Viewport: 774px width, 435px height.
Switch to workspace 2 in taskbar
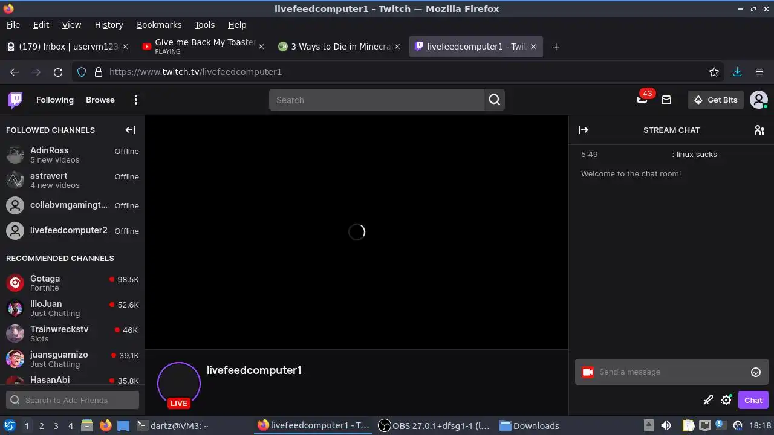pyautogui.click(x=41, y=426)
